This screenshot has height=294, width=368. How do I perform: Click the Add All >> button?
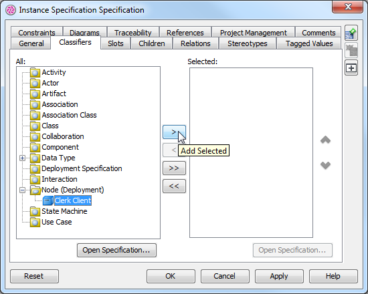174,168
